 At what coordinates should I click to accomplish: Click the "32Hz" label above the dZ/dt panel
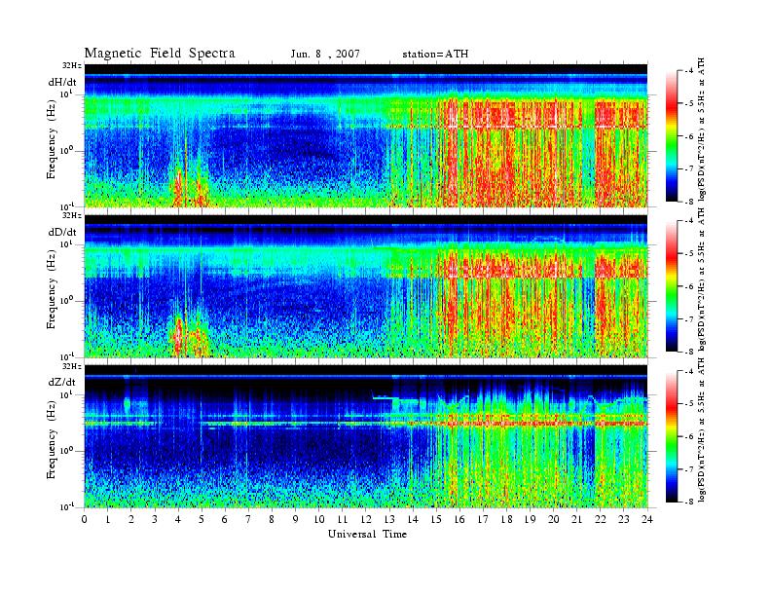pyautogui.click(x=72, y=366)
